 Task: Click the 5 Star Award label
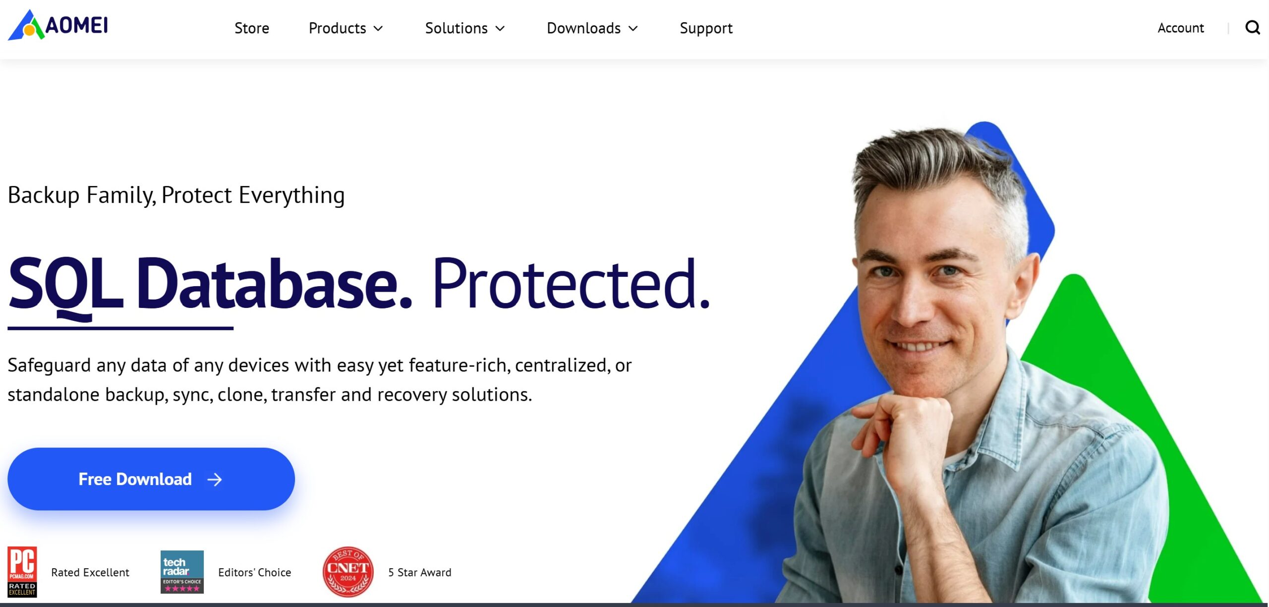click(x=420, y=572)
